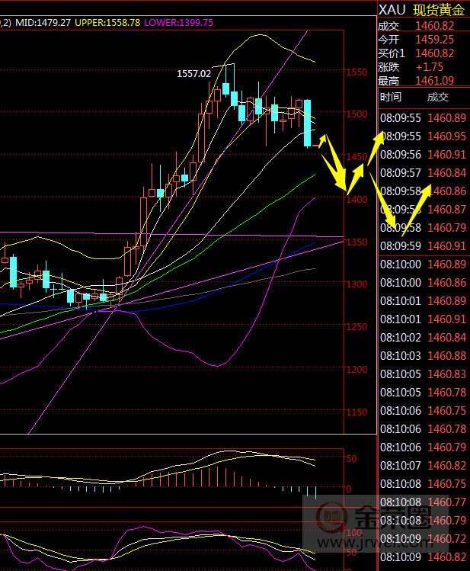Select the 08:10:02 tick row
Viewport: 470px width, 571px height.
click(x=424, y=338)
